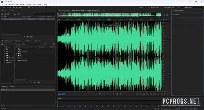Image resolution: width=204 pixels, height=110 pixels.
Task: Open the Markers tab
Action: (28, 41)
